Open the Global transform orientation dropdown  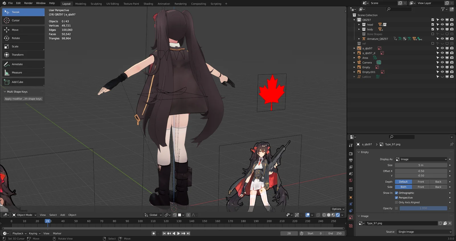pos(153,215)
